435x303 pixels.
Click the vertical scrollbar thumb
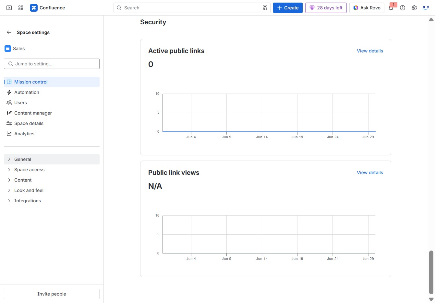pyautogui.click(x=431, y=272)
